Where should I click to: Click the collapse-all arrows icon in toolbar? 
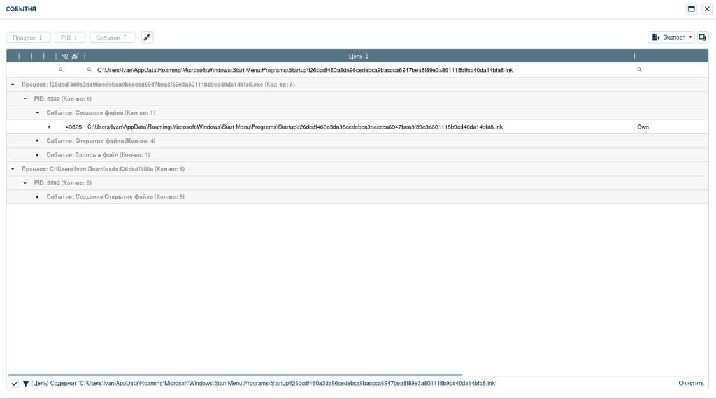pos(147,38)
